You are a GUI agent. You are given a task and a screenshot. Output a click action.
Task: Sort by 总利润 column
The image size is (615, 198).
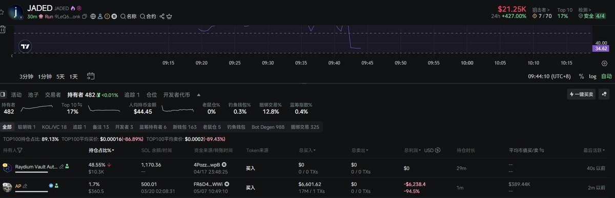coord(413,150)
